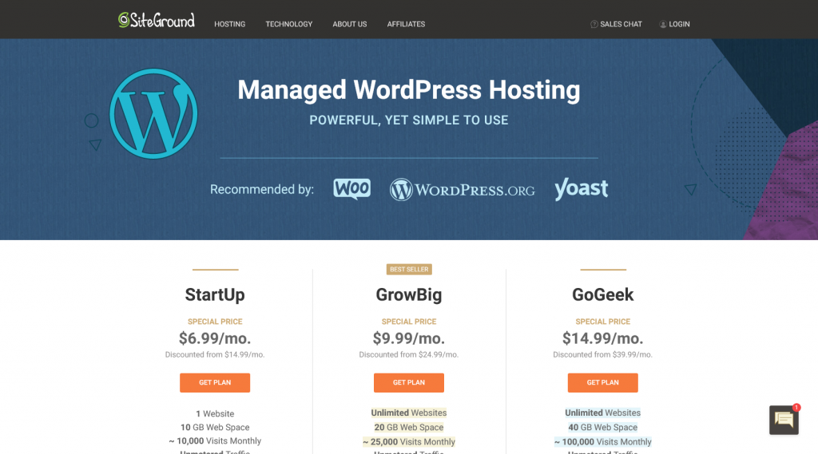Image resolution: width=818 pixels, height=454 pixels.
Task: Get the GrowBig plan
Action: tap(409, 383)
